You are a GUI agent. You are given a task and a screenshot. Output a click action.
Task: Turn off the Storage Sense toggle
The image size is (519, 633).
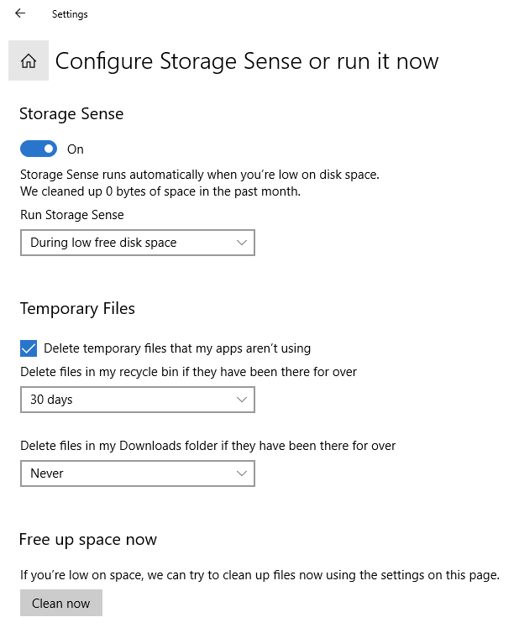pyautogui.click(x=39, y=149)
